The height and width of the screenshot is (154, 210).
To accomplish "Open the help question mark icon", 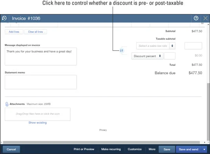I will click(196, 18).
